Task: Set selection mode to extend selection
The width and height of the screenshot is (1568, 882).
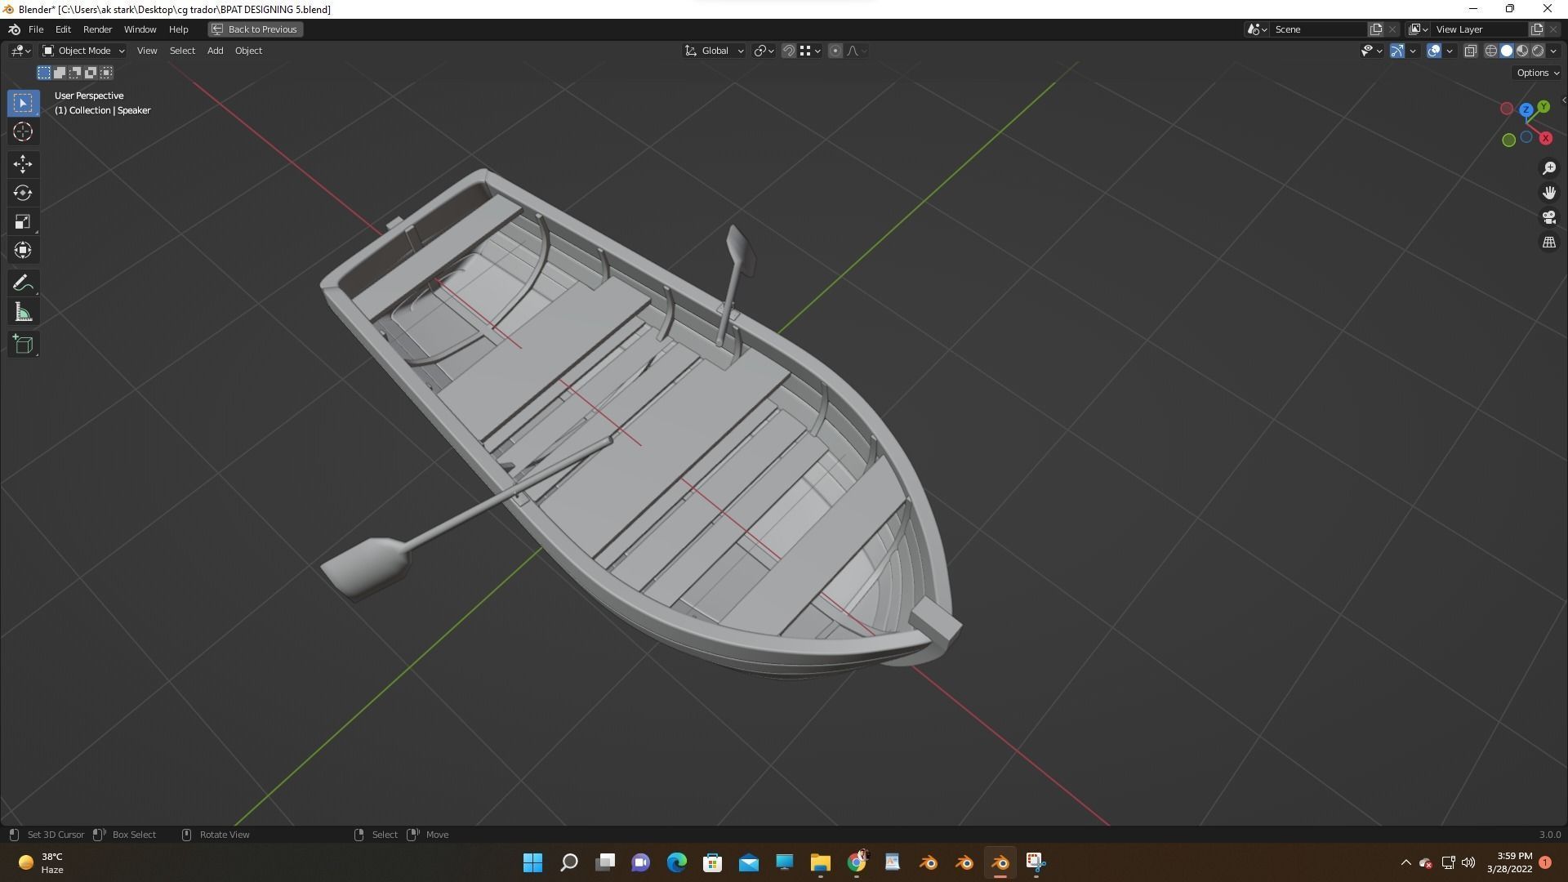Action: pos(60,73)
